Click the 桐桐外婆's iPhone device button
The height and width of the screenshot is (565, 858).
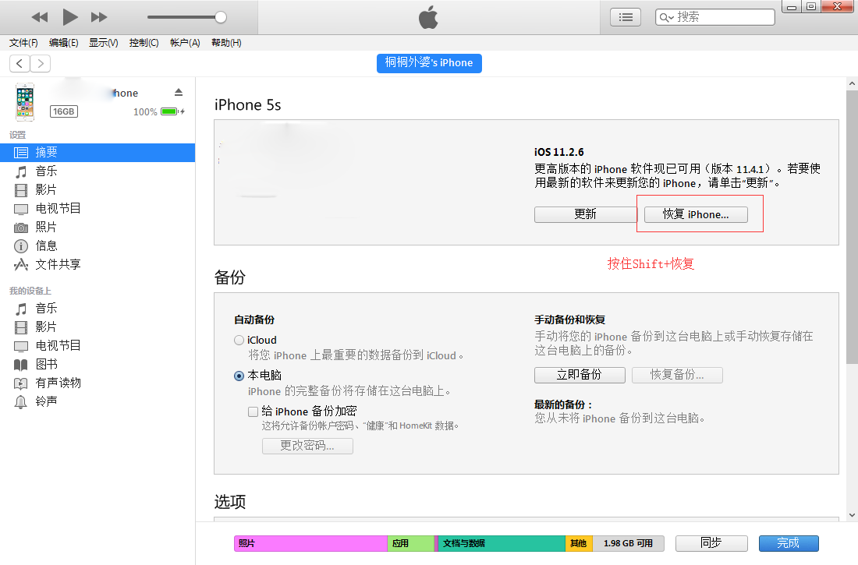429,63
